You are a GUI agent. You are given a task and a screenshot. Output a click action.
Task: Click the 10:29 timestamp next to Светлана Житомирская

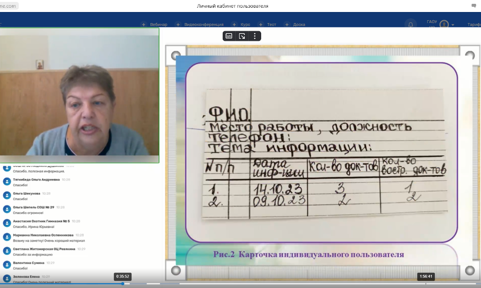[81, 249]
